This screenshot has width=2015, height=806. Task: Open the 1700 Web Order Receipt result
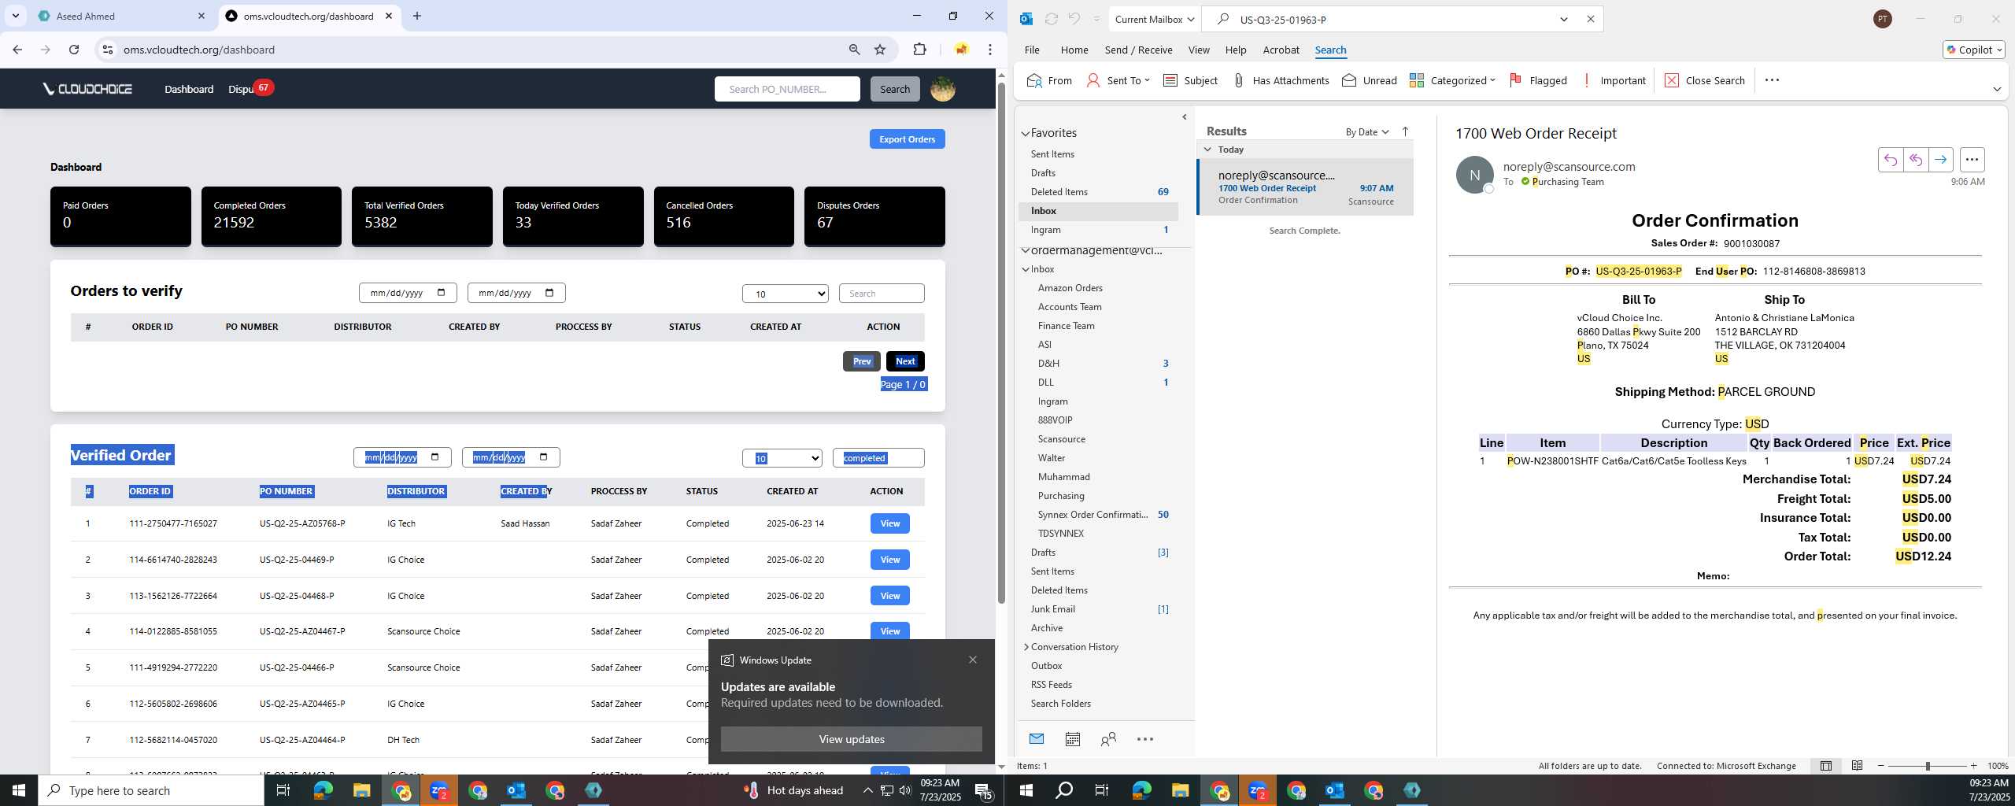(1305, 187)
